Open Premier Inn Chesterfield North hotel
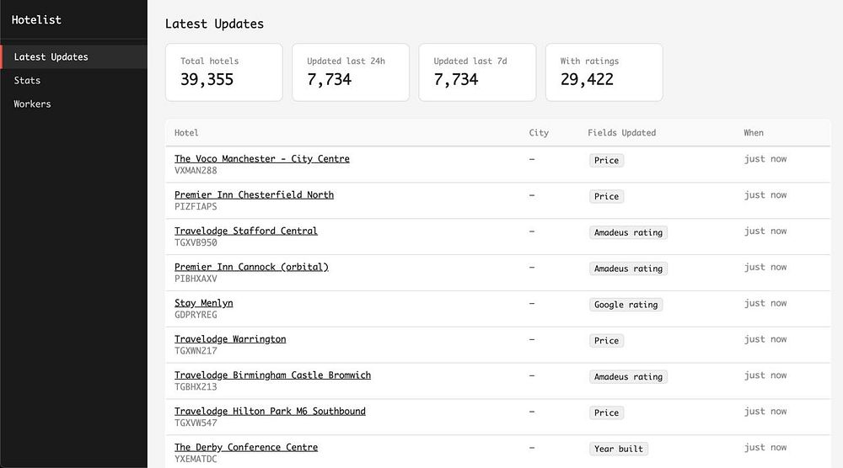Image resolution: width=843 pixels, height=468 pixels. point(254,195)
